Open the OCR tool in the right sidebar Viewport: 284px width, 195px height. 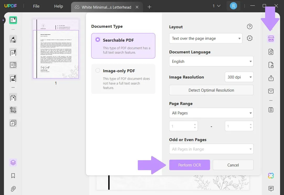(271, 38)
